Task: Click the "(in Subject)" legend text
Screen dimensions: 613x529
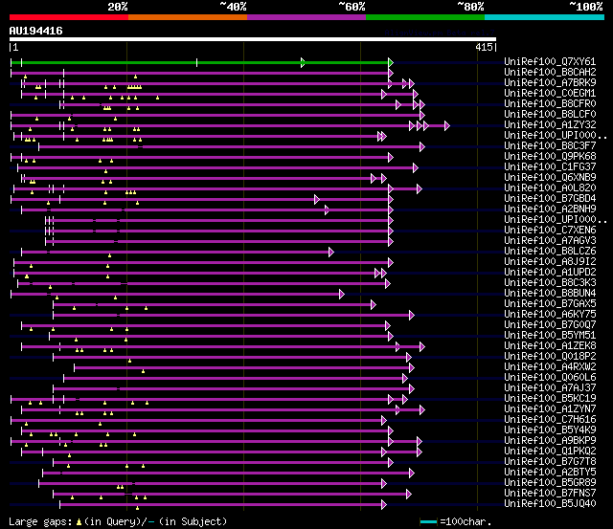Action: pyautogui.click(x=193, y=521)
